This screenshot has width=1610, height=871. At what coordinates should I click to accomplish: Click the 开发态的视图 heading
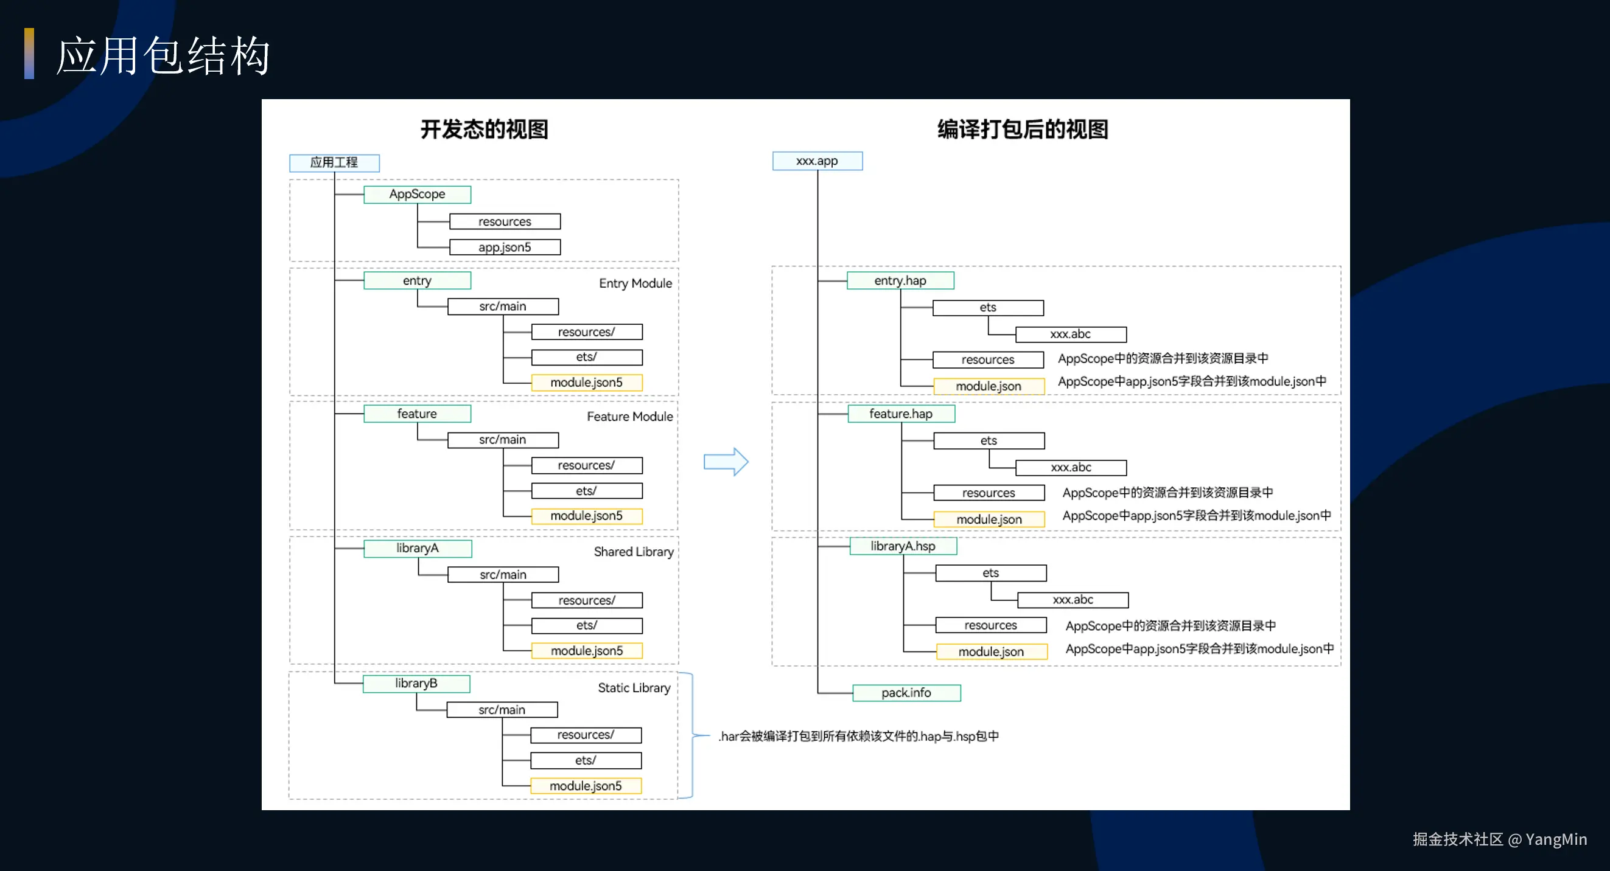[x=484, y=129]
